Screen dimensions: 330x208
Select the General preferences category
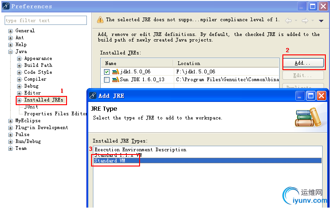[25, 31]
